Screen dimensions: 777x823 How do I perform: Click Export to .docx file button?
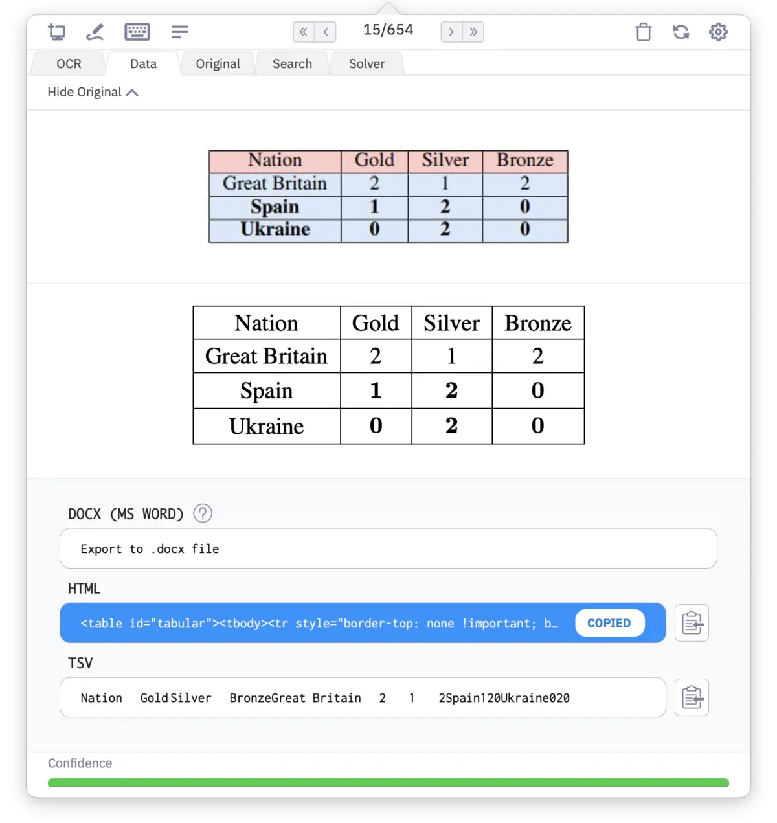click(x=388, y=548)
